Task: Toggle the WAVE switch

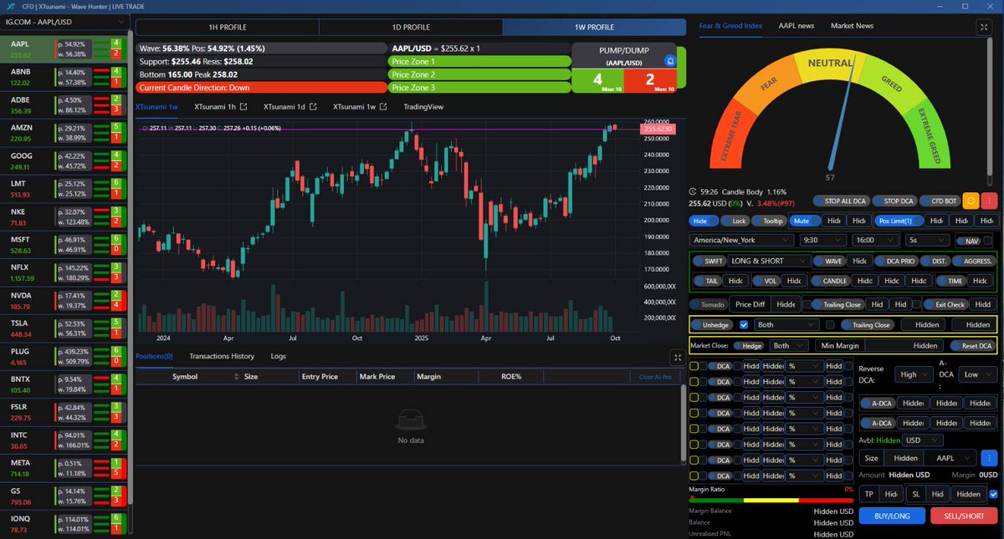Action: (x=830, y=261)
